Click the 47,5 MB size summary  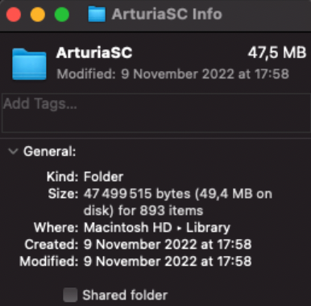[x=277, y=52]
